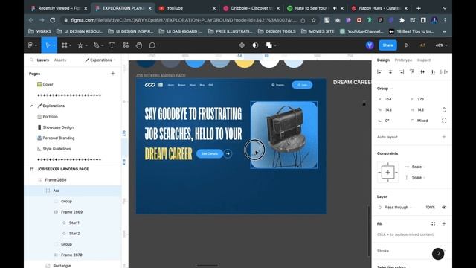Image resolution: width=476 pixels, height=268 pixels.
Task: Click the Share button
Action: pyautogui.click(x=387, y=45)
